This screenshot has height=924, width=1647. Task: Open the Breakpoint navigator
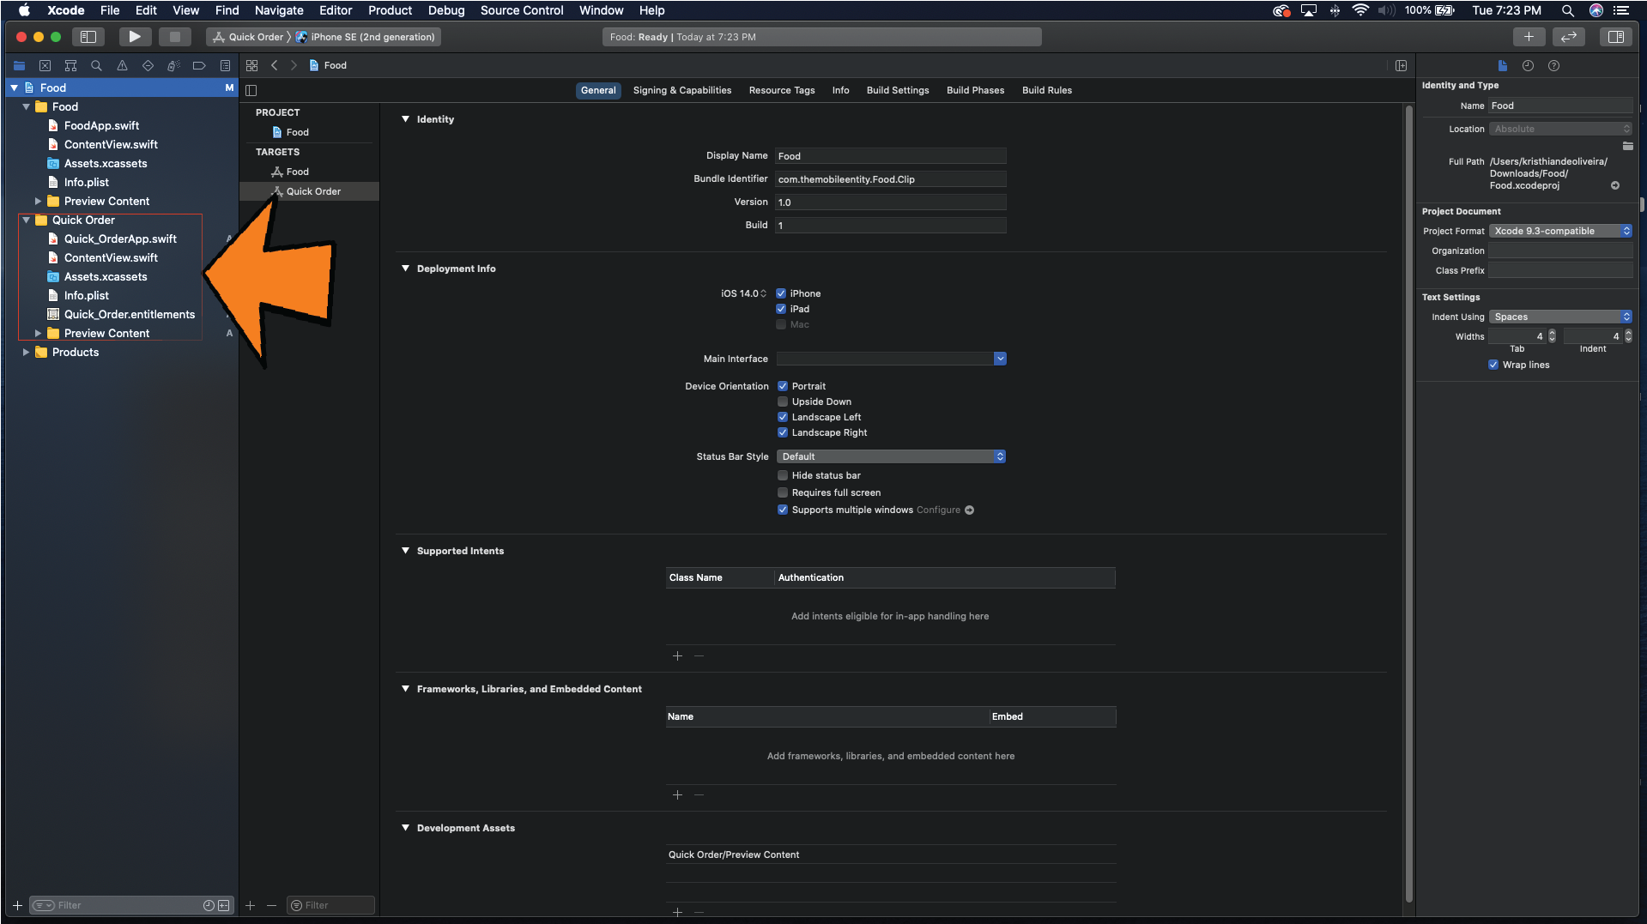[199, 65]
